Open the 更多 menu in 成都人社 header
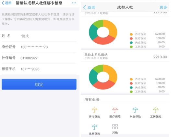Screen dimensions: 180x139 163,7
